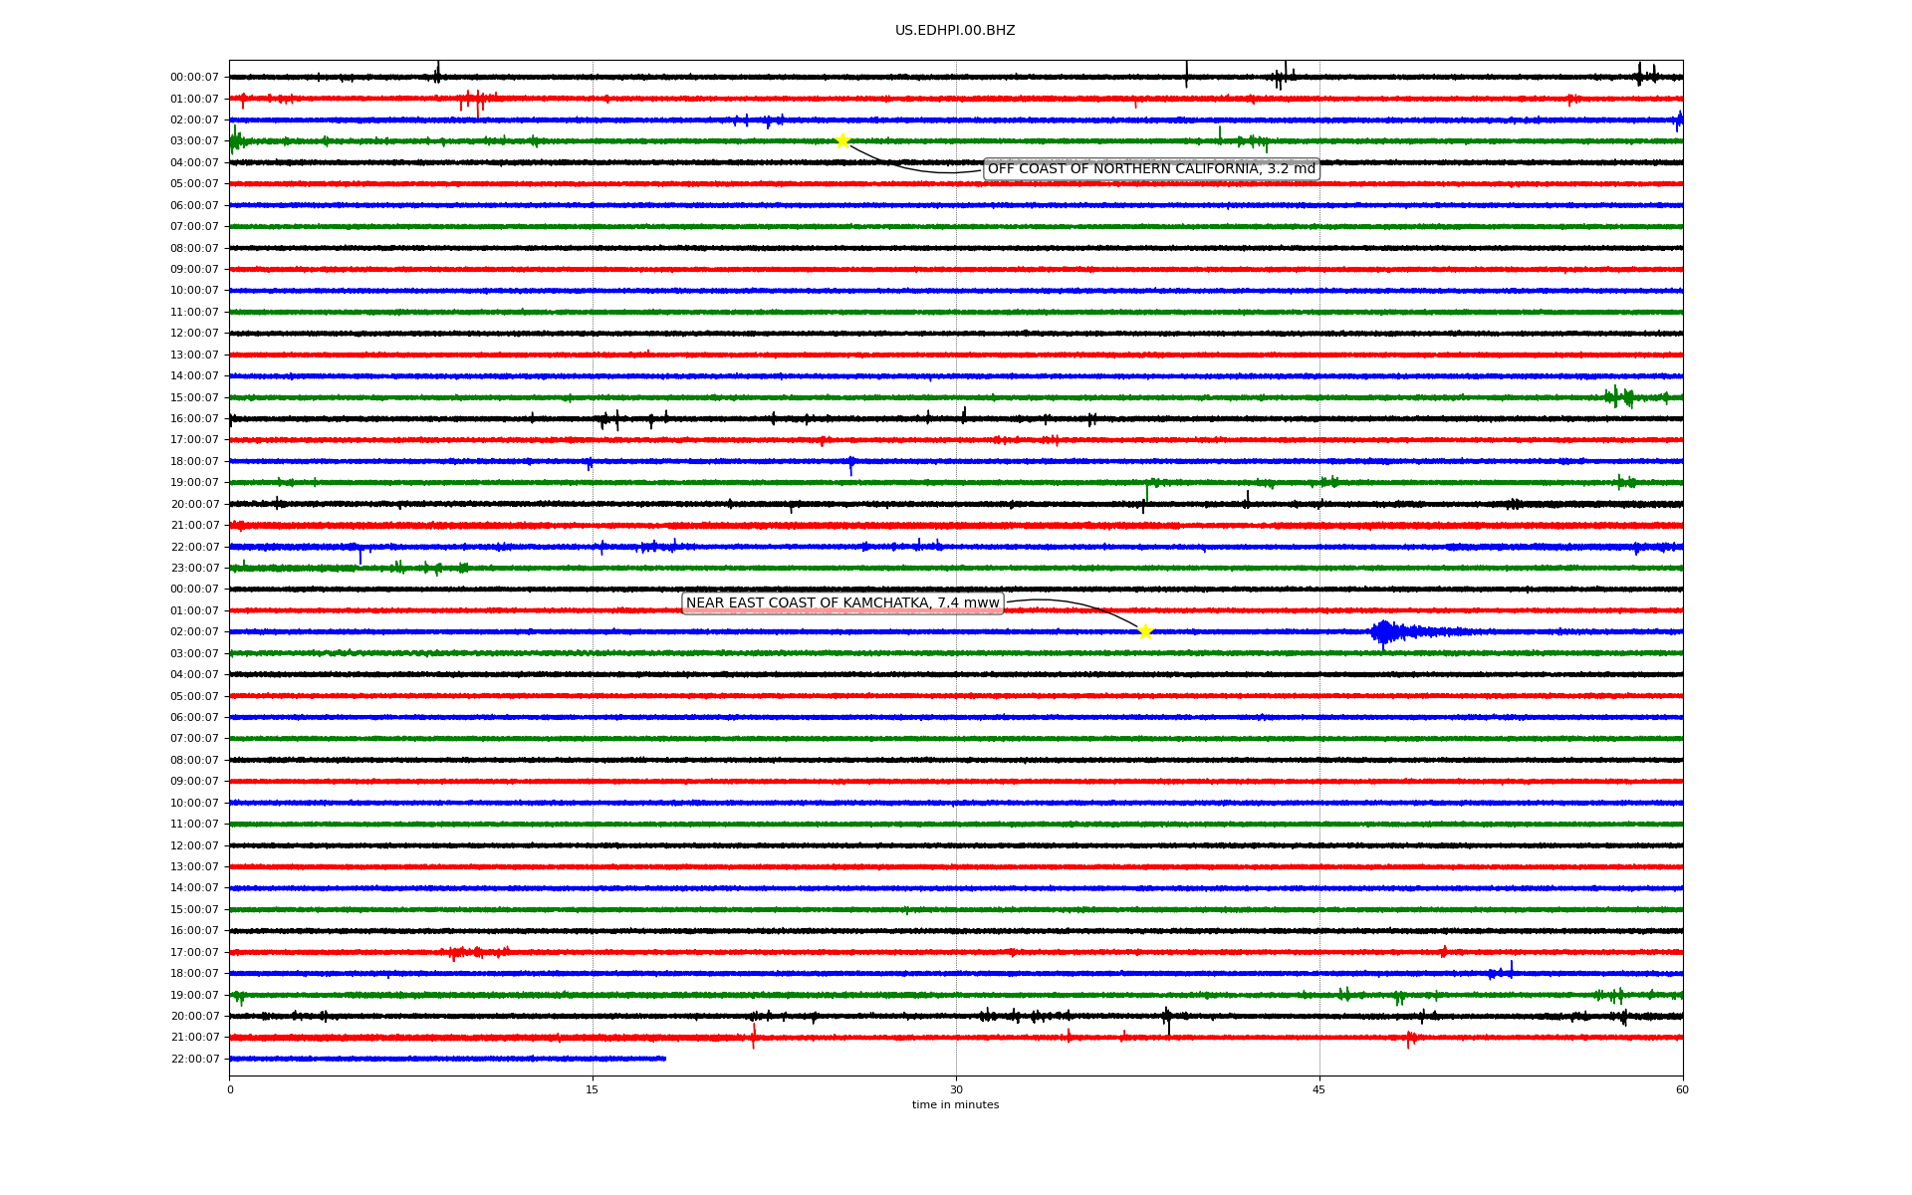The height and width of the screenshot is (1195, 1912).
Task: Click the 15 tick on the time axis
Action: (593, 1089)
